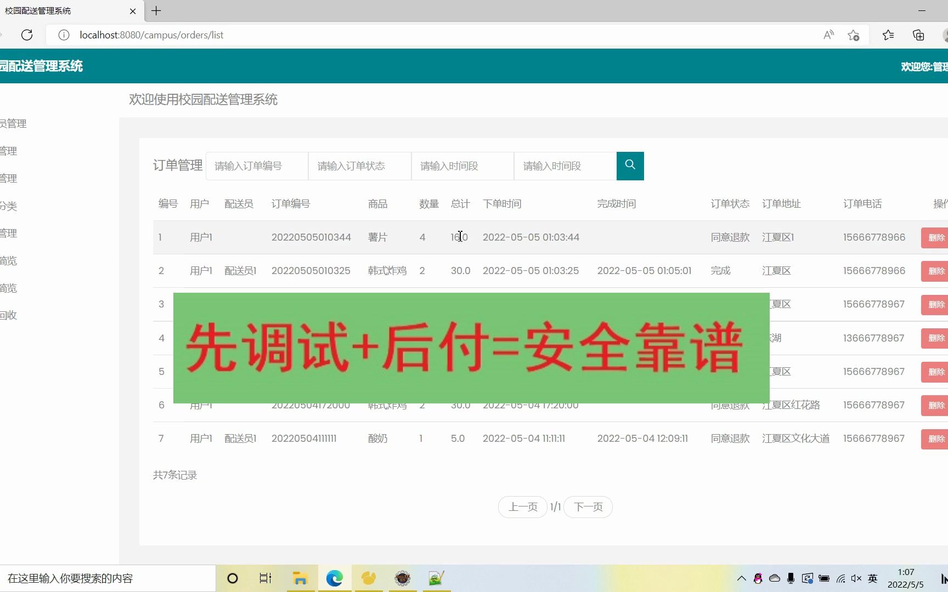
Task: Open the 分类 item in the sidebar
Action: click(x=9, y=206)
